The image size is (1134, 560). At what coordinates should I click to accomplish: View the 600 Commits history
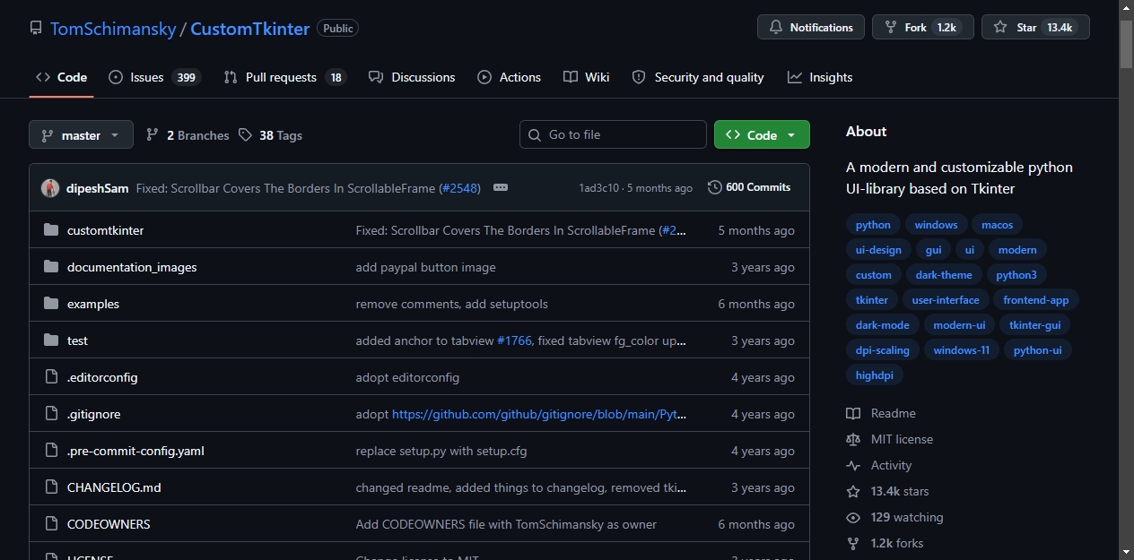pyautogui.click(x=749, y=187)
